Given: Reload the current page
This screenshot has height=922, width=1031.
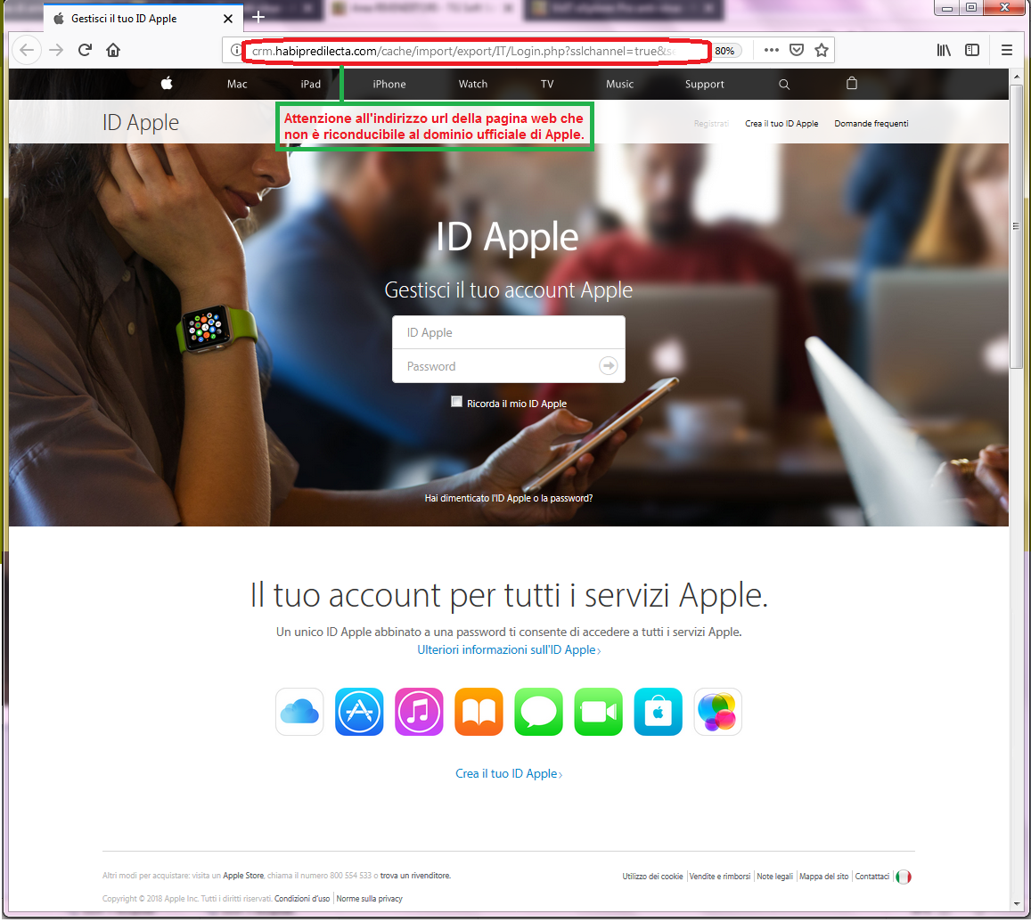Looking at the screenshot, I should coord(85,50).
